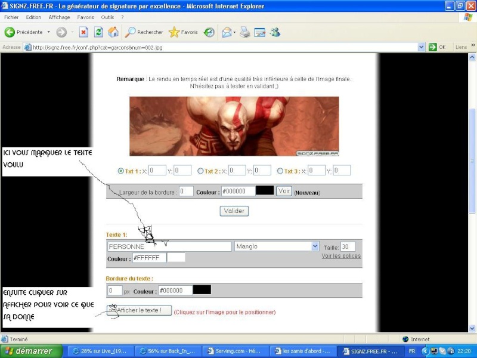Click the Messenger people toolbar icon
This screenshot has height=358, width=477.
275,32
